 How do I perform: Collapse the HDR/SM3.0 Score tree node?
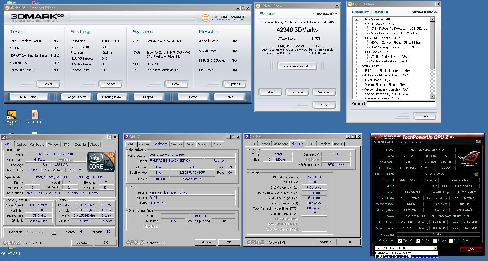[x=362, y=38]
